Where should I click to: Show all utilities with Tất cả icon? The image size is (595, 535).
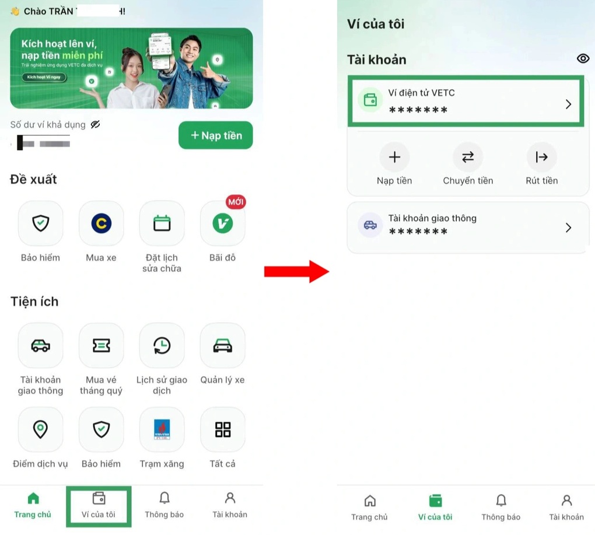click(222, 429)
